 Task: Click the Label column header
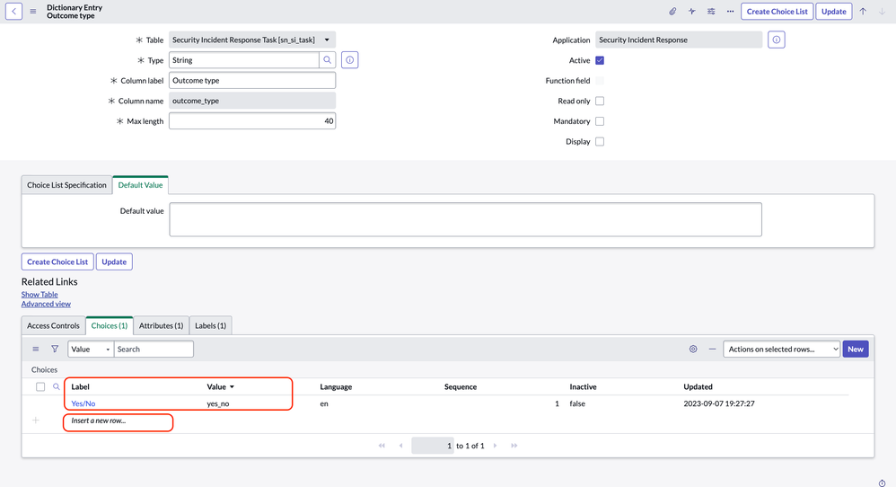pos(80,387)
